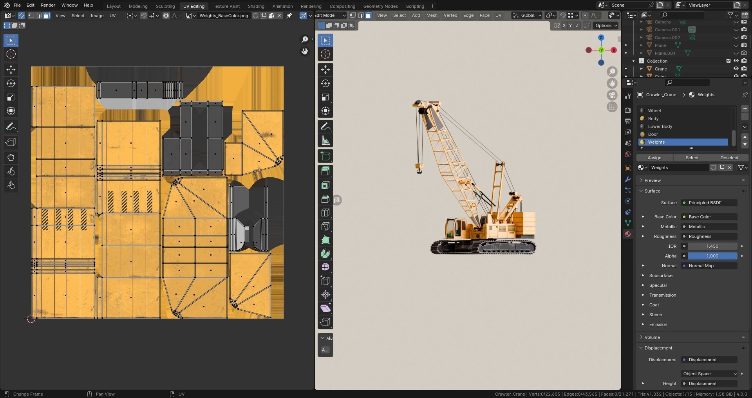
Task: Select the Move tool in UV editor toolbar
Action: (11, 70)
